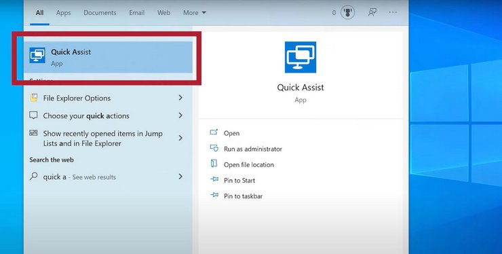This screenshot has width=502, height=254.
Task: Expand quick a web results arrow
Action: [x=180, y=177]
